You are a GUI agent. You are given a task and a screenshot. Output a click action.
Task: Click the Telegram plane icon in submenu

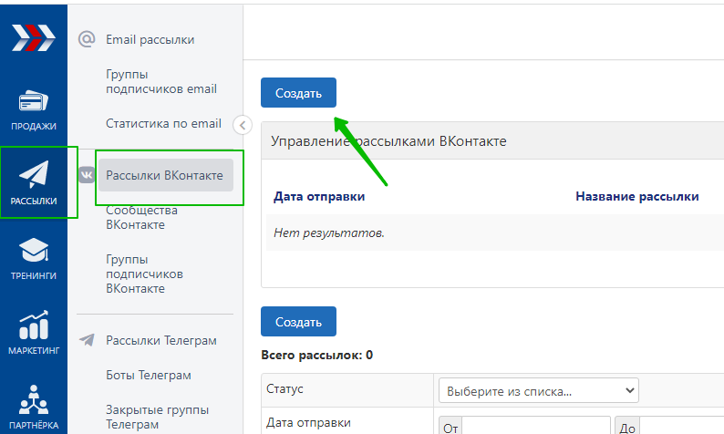point(87,340)
